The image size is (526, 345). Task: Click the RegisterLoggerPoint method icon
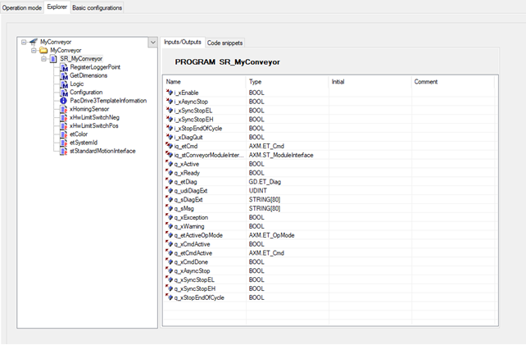tap(64, 67)
